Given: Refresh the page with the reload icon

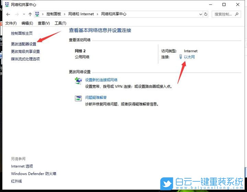Looking at the screenshot, I should [206, 14].
